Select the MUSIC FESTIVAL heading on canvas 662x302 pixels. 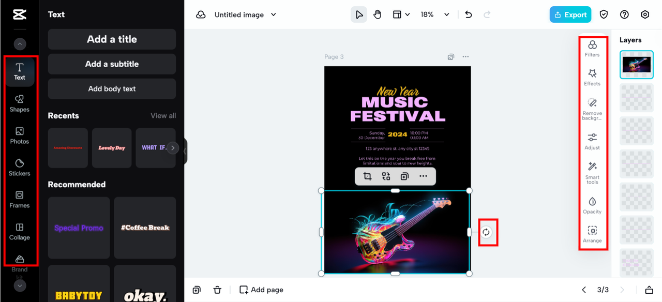tap(397, 109)
